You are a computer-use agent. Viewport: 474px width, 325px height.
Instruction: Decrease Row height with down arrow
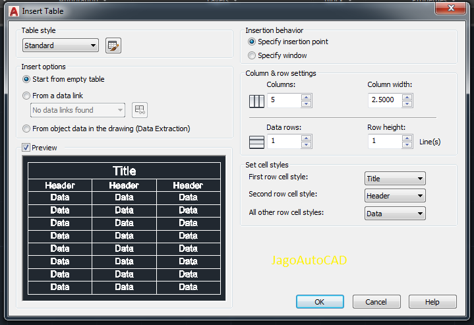click(407, 145)
